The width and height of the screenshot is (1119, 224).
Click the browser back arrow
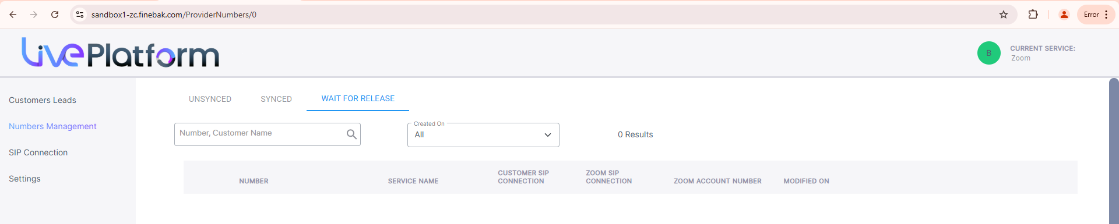tap(13, 15)
